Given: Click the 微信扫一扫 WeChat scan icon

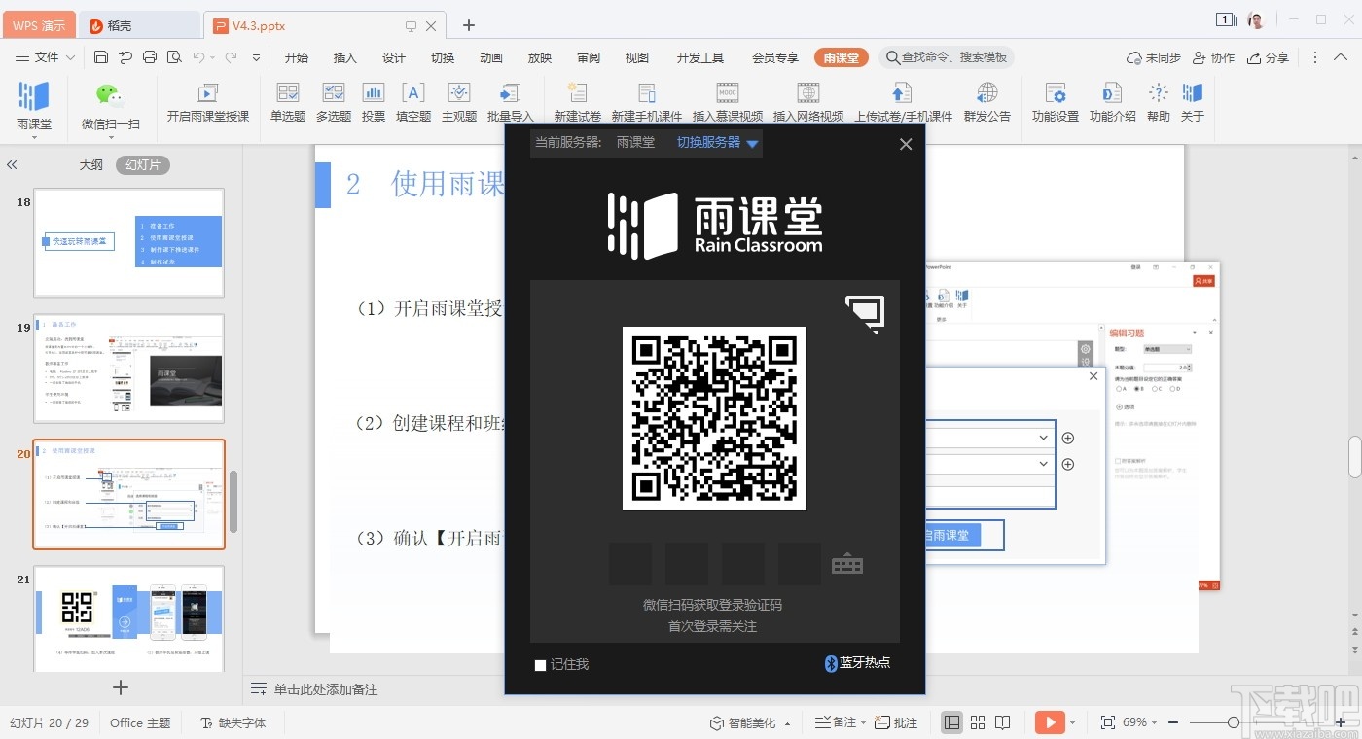Looking at the screenshot, I should (x=110, y=95).
